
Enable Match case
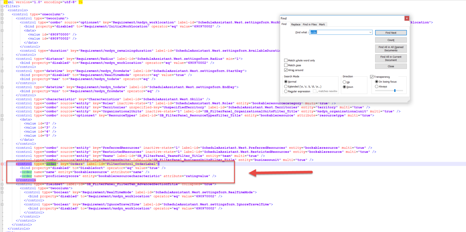(286, 65)
